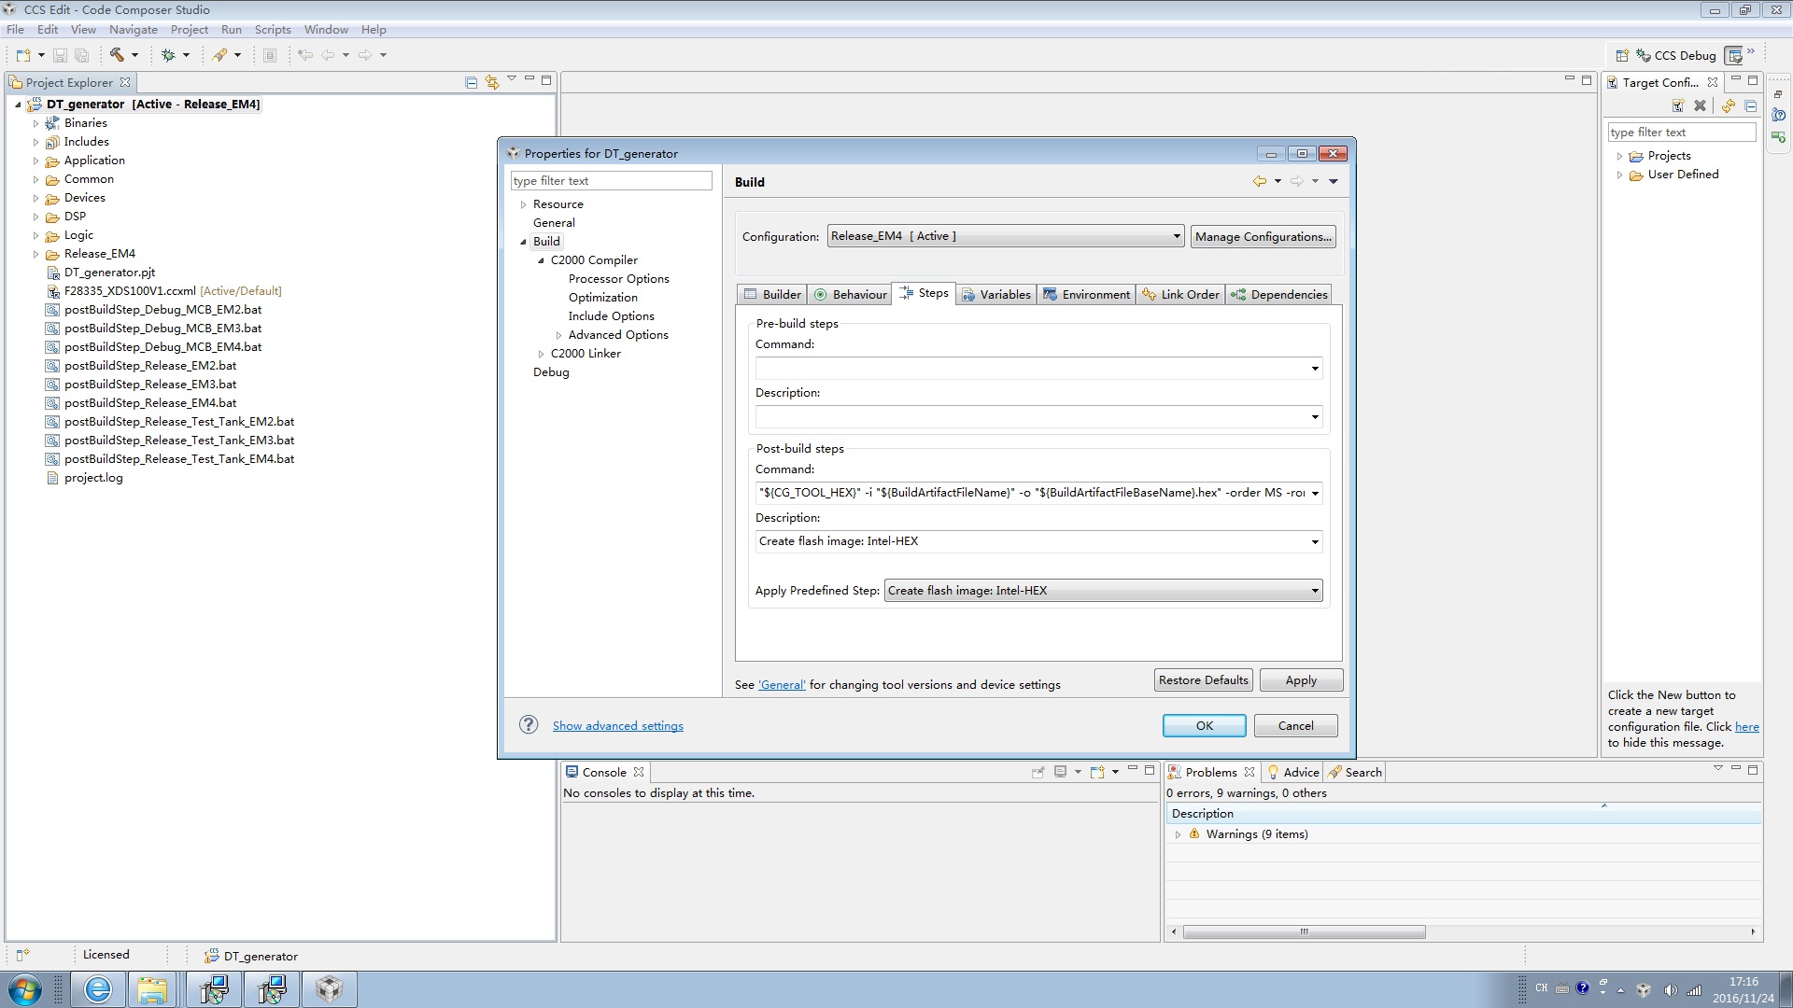Click the Build hammer toolbar icon
This screenshot has width=1793, height=1008.
click(x=117, y=55)
